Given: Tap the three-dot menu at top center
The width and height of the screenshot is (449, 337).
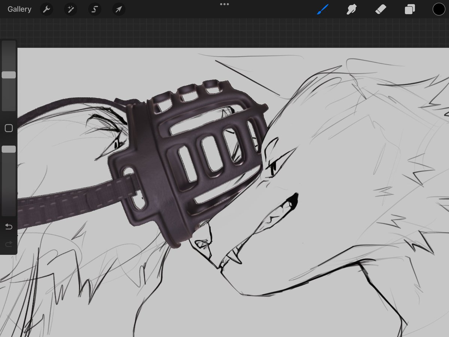Looking at the screenshot, I should tap(224, 4).
